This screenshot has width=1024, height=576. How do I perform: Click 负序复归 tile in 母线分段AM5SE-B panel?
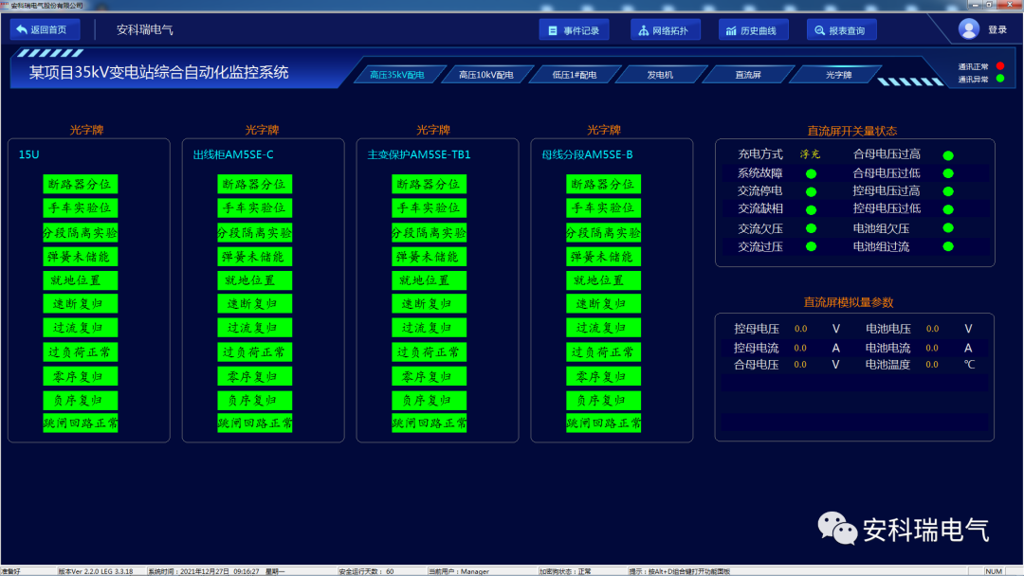(x=603, y=400)
